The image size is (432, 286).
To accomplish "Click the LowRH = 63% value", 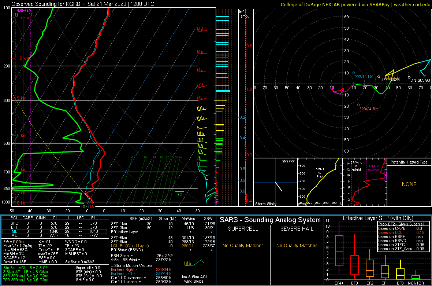I will [x=16, y=250].
